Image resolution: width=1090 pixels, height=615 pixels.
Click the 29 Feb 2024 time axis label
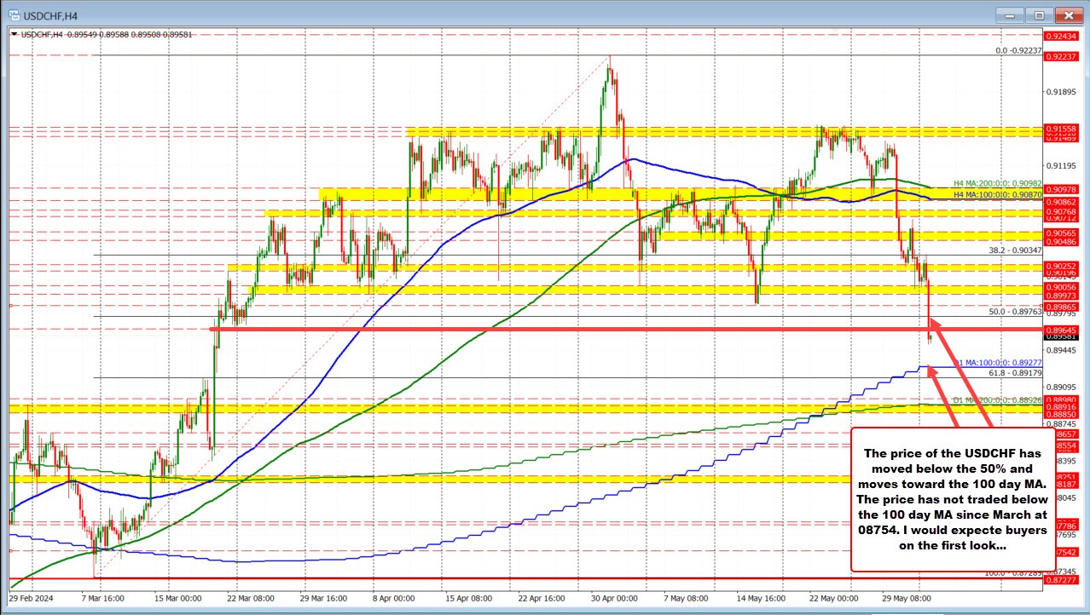tap(32, 598)
